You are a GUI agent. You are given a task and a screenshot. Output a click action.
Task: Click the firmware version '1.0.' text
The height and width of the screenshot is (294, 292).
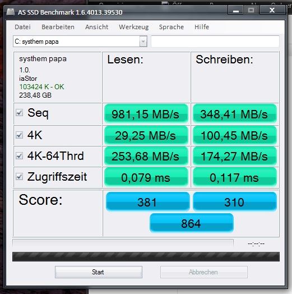pos(25,70)
